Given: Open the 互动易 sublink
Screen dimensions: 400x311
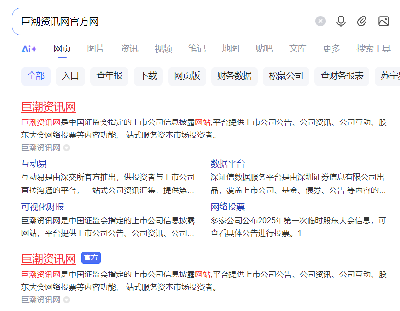Looking at the screenshot, I should (34, 164).
